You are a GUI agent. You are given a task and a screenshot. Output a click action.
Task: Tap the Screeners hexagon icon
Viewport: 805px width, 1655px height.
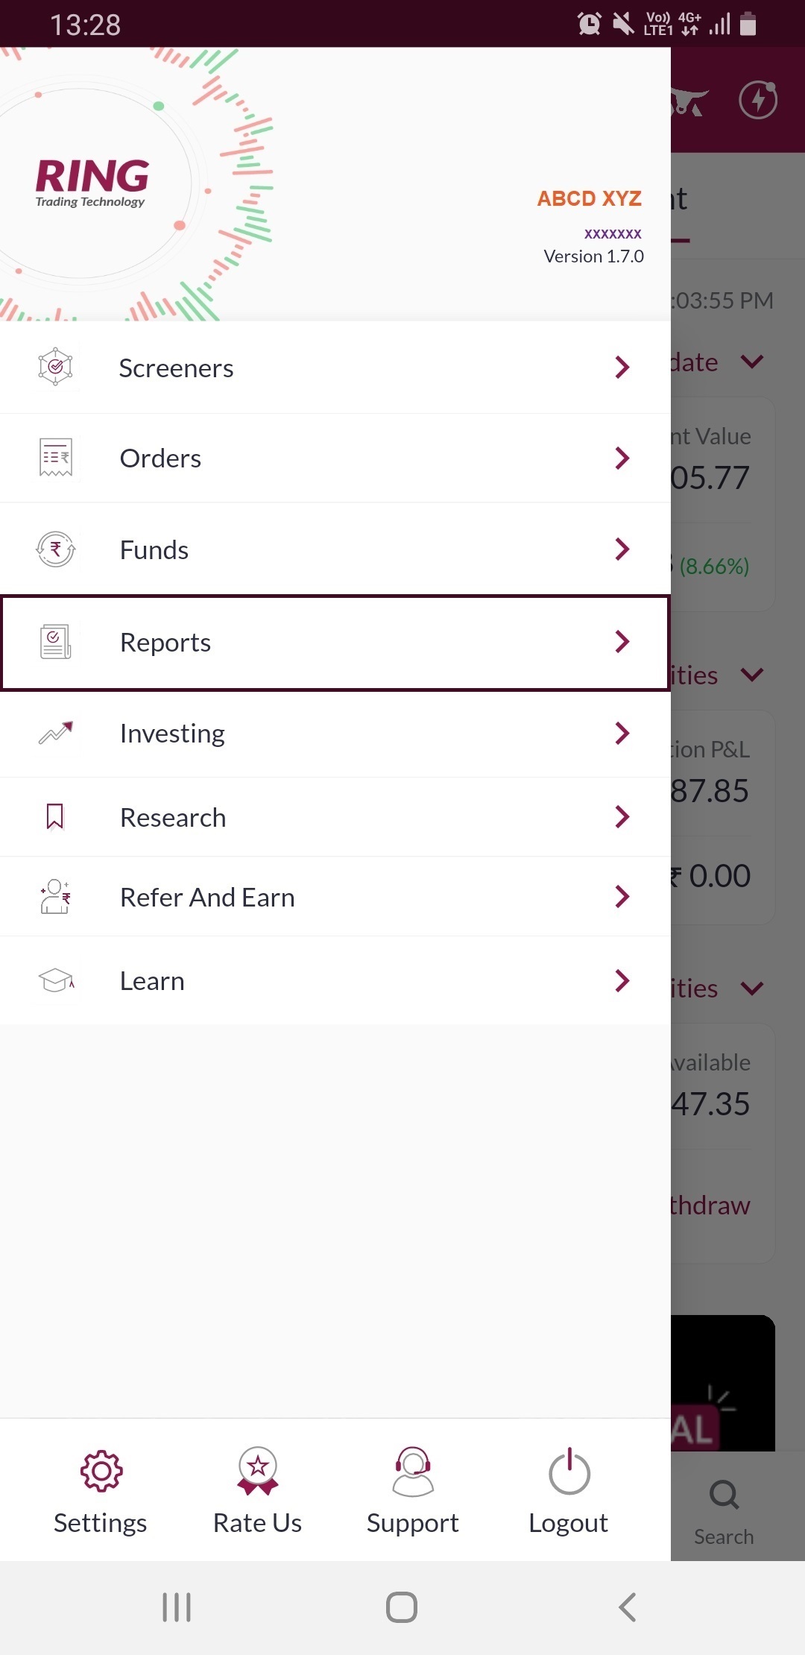[x=56, y=367]
